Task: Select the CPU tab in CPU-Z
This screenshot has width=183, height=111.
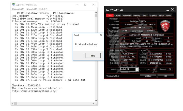Action: click(x=110, y=15)
